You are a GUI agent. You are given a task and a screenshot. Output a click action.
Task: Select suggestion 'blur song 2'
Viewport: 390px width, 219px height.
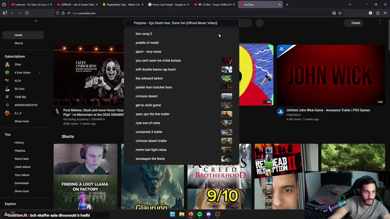point(181,34)
